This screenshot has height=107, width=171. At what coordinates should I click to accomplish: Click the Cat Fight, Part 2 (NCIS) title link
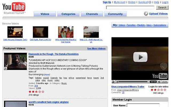(40, 40)
